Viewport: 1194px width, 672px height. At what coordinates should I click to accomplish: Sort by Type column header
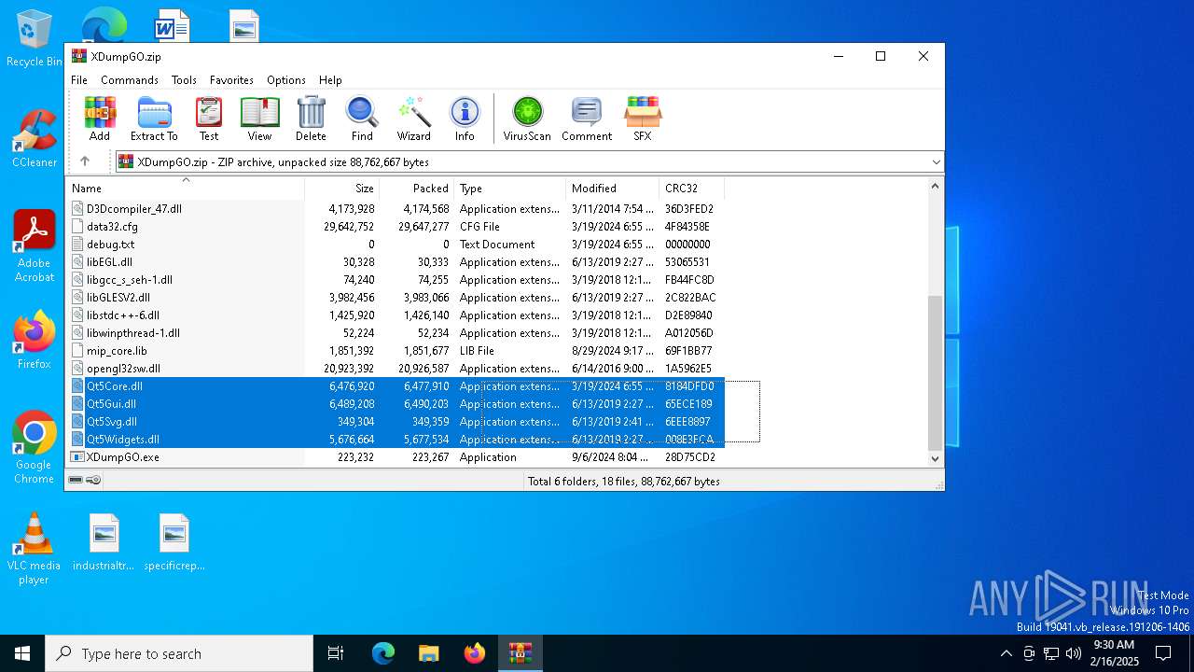click(510, 188)
